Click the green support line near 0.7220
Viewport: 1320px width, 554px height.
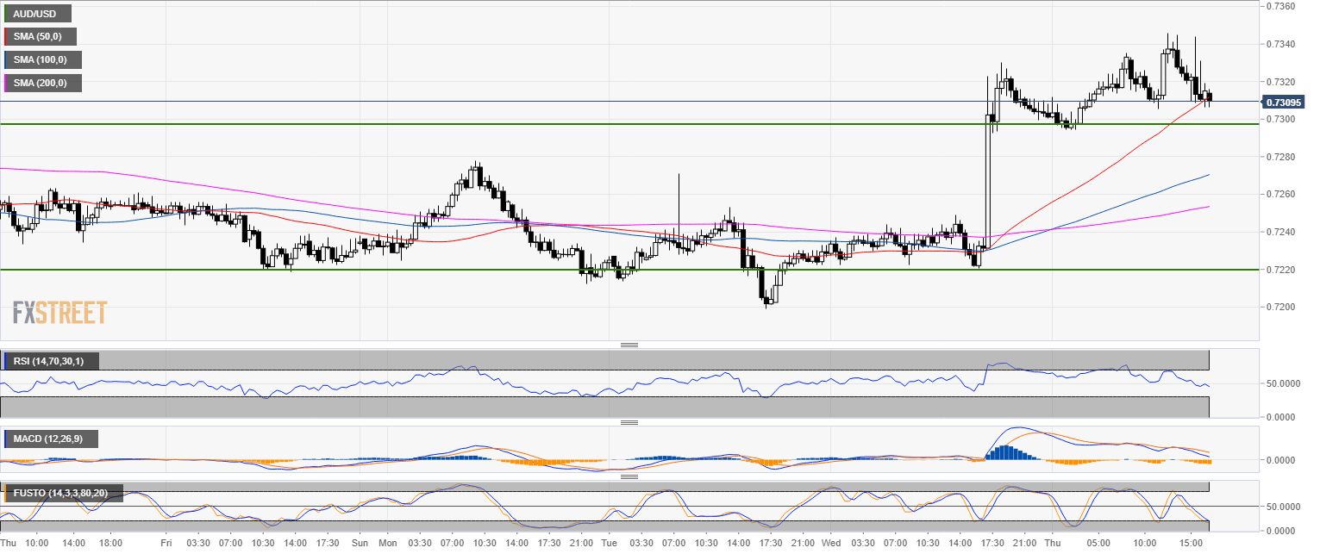(517, 270)
